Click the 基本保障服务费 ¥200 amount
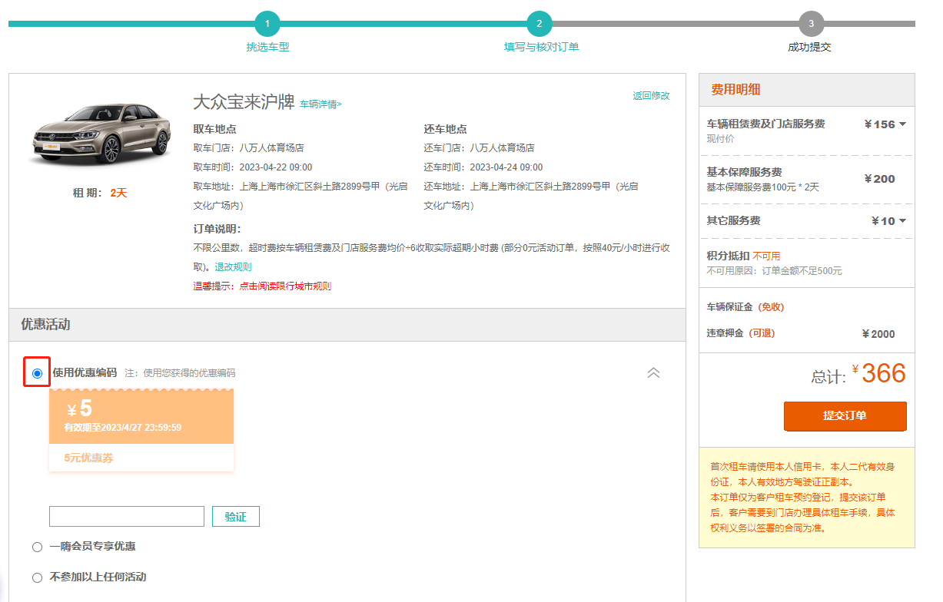The width and height of the screenshot is (943, 602). click(x=879, y=179)
